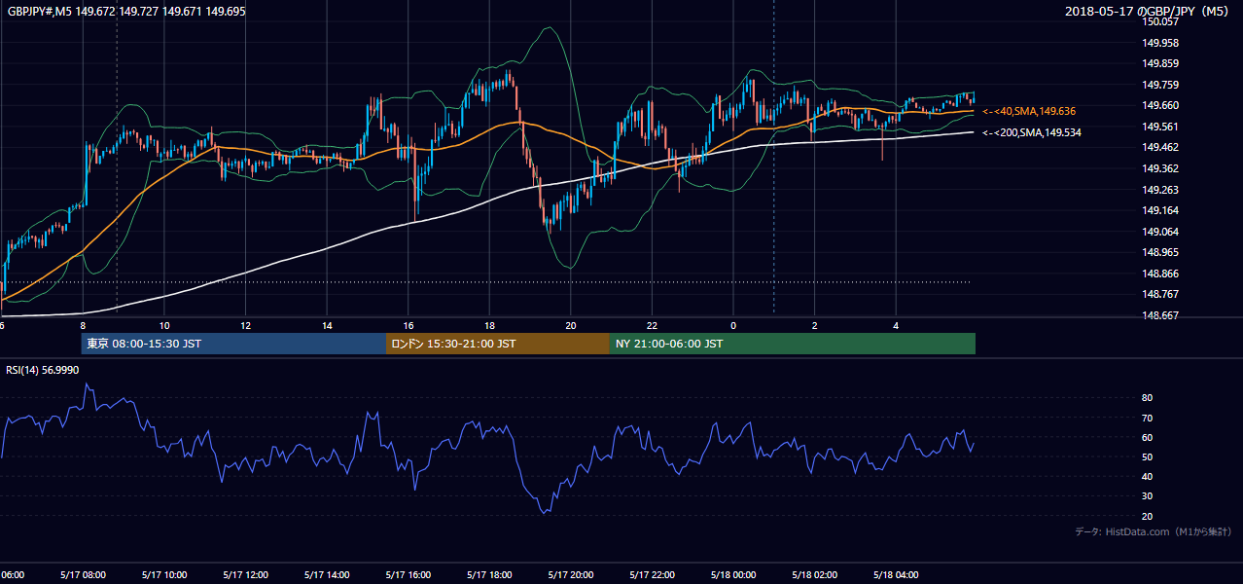Click price axis label 148.866
This screenshot has height=584, width=1243.
pos(1161,274)
